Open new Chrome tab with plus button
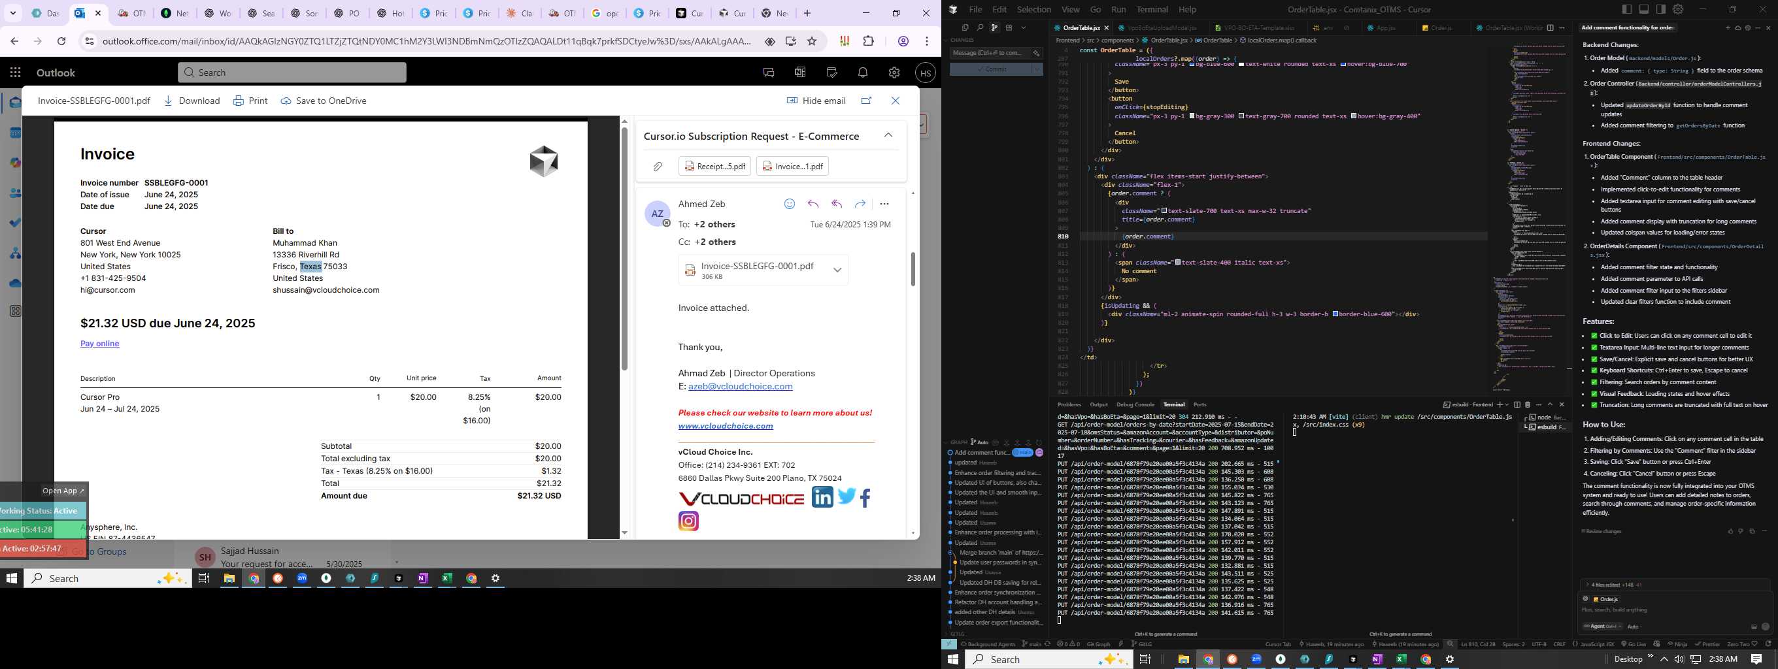Viewport: 1778px width, 669px height. point(807,13)
